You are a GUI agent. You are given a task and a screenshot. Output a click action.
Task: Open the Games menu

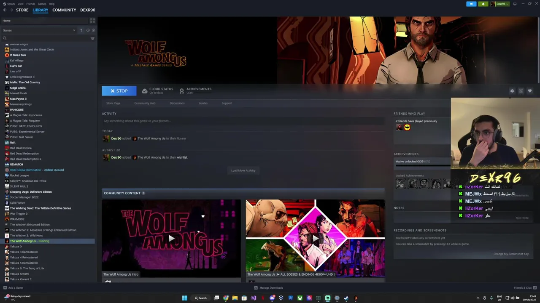42,4
